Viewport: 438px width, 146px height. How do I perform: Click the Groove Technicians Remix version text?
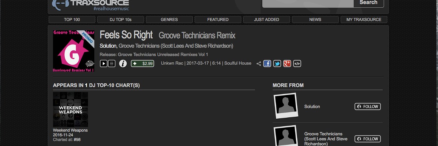click(x=197, y=35)
